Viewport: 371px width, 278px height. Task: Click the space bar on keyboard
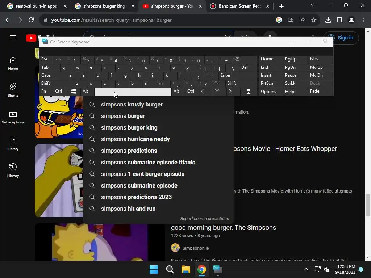tap(133, 92)
